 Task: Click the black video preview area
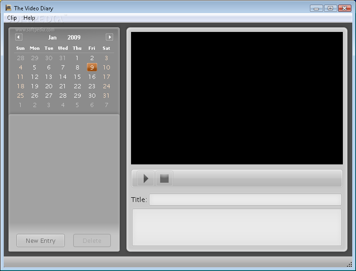237,98
